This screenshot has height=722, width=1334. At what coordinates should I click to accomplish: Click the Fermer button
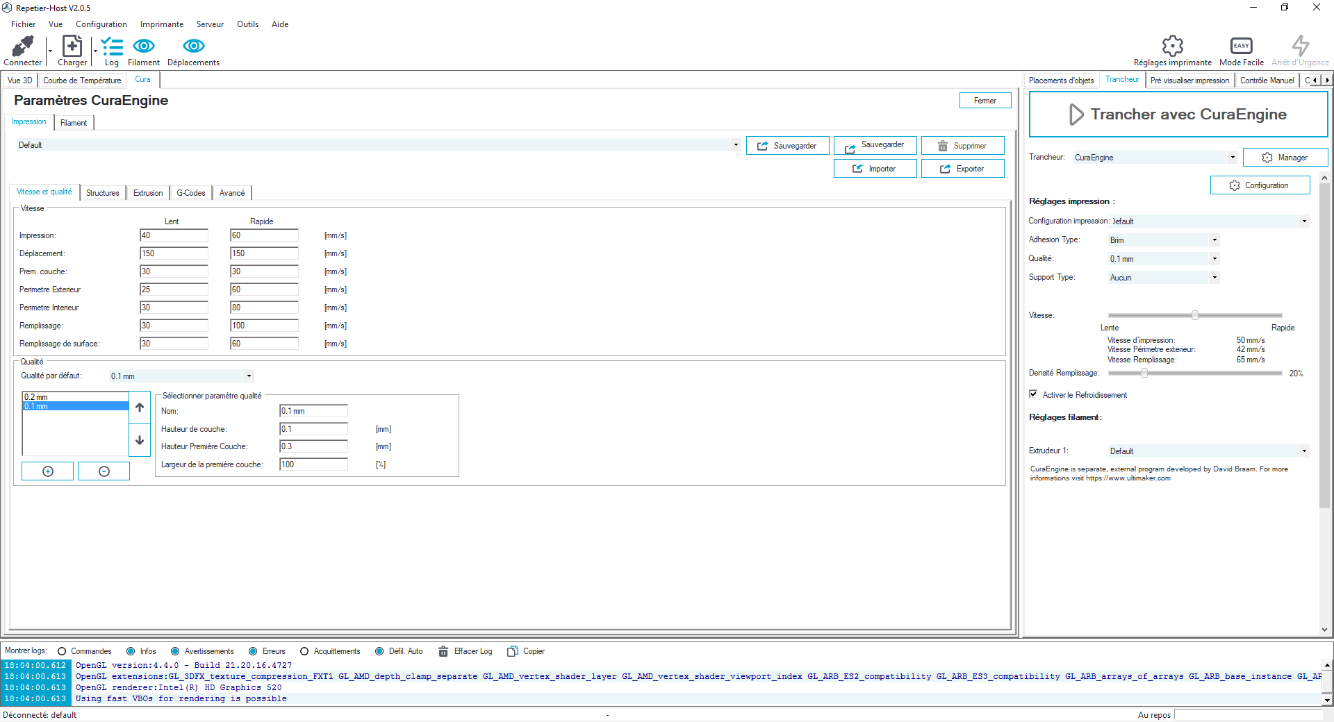pos(985,101)
